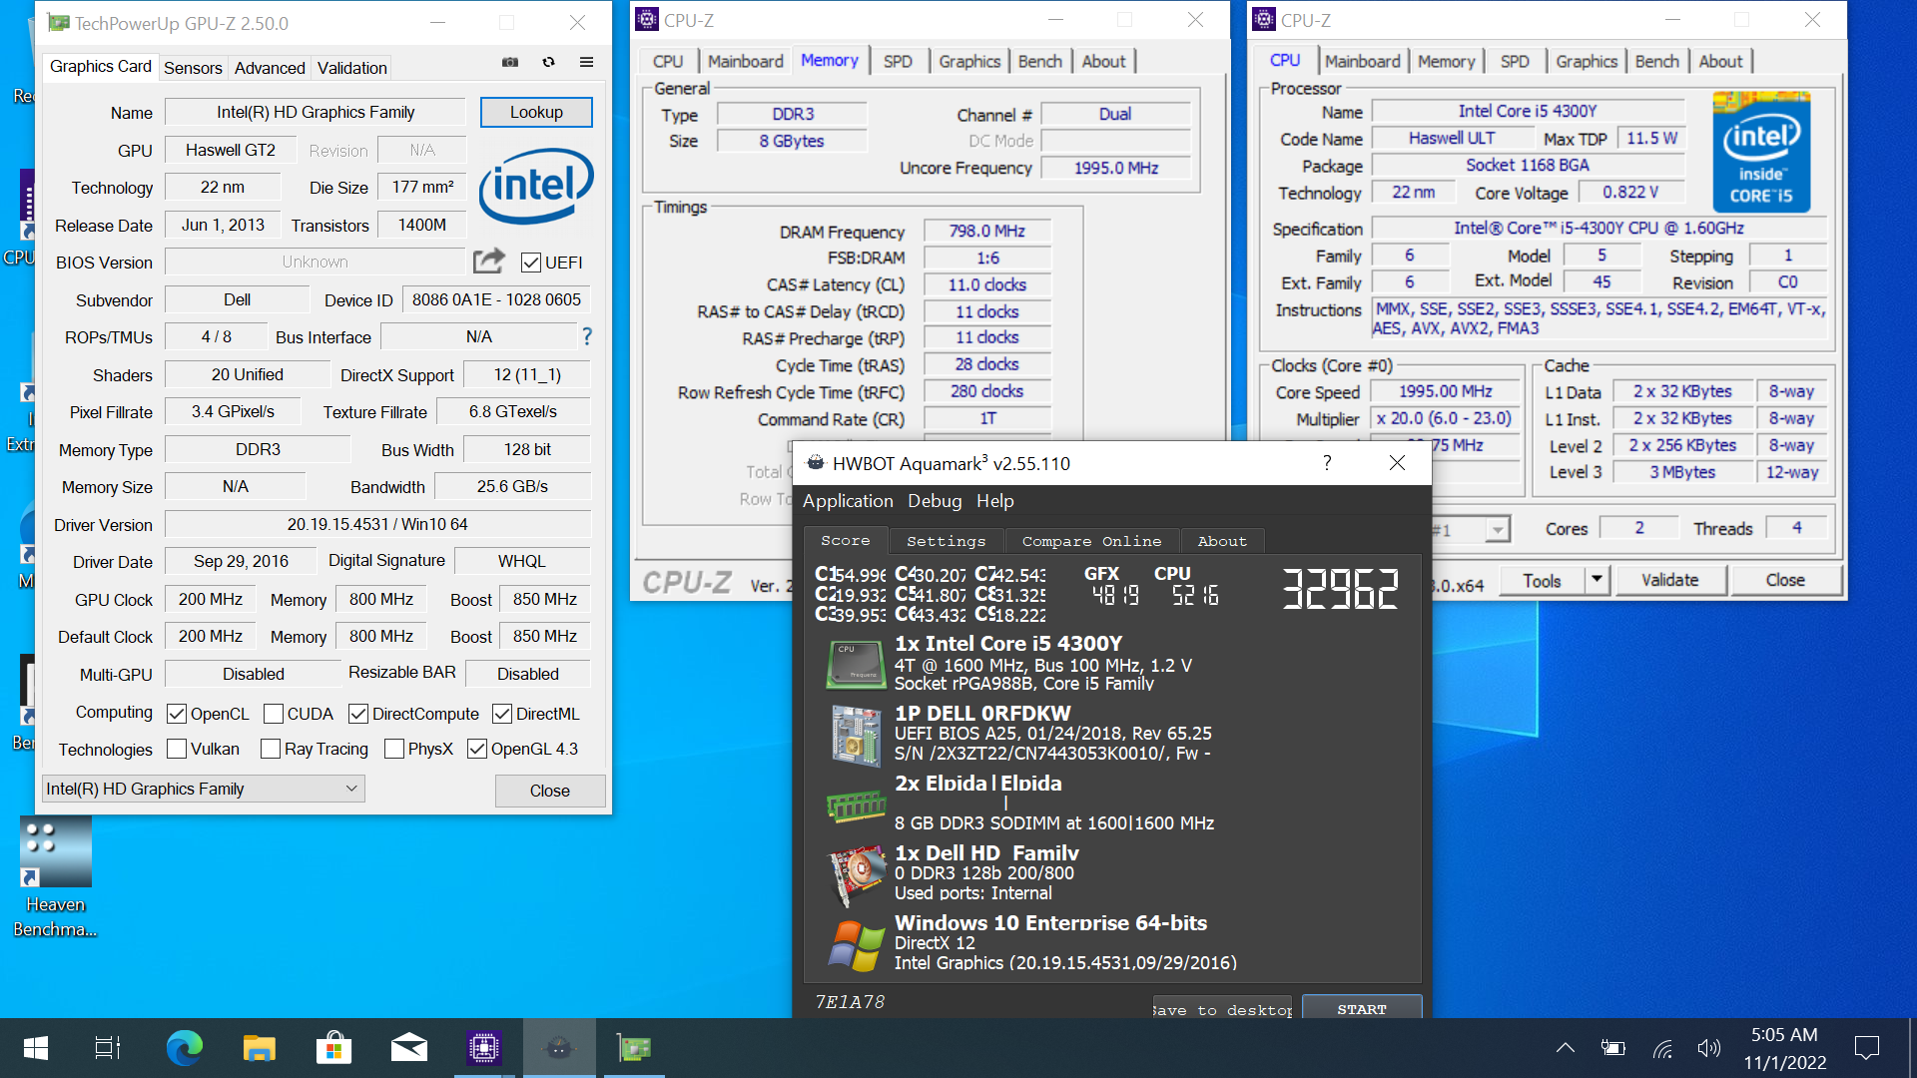
Task: Open the Windows Start menu
Action: [36, 1048]
